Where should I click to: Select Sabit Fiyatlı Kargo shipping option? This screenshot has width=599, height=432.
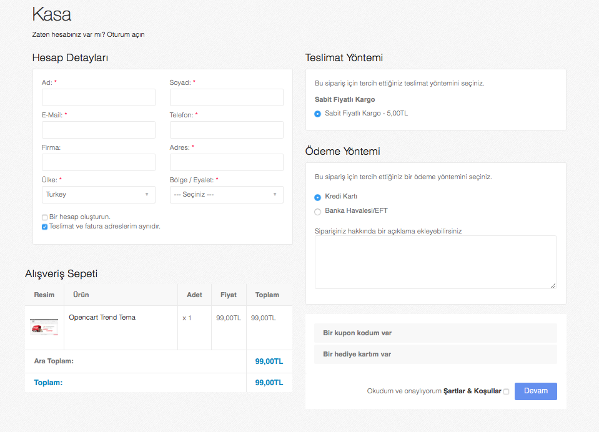[318, 114]
